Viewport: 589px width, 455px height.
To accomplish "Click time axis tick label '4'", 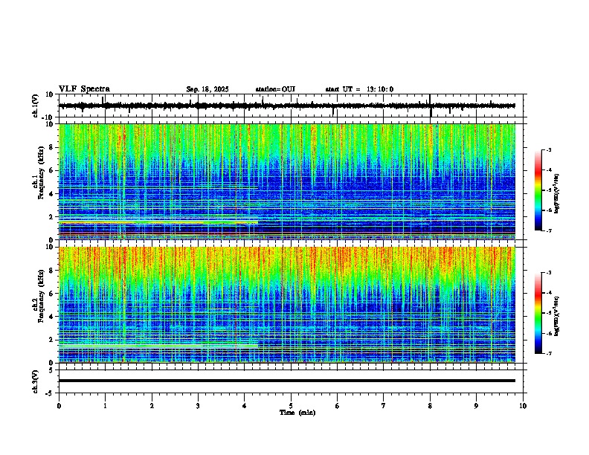I will click(x=245, y=406).
